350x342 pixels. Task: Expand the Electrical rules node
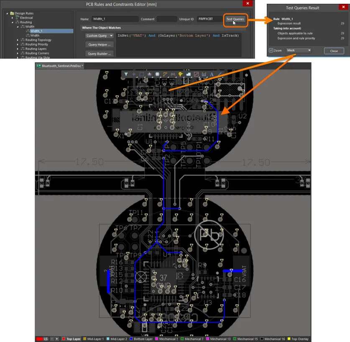click(x=13, y=18)
